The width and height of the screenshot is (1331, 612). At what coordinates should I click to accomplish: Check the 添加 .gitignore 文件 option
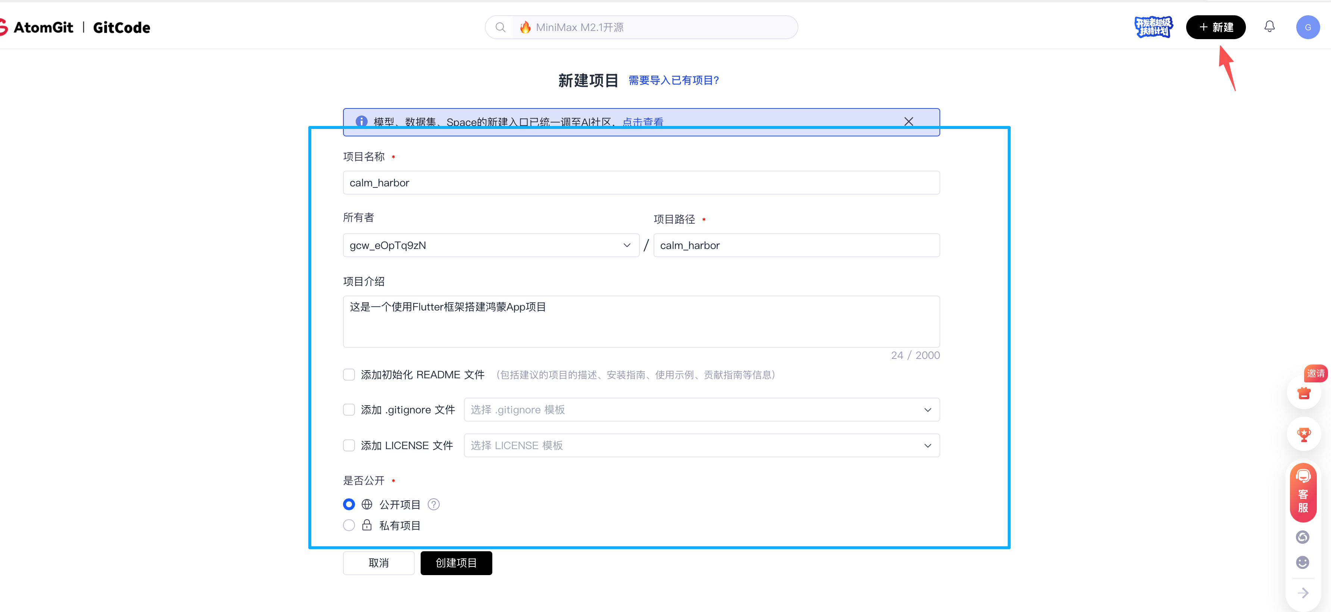coord(349,409)
